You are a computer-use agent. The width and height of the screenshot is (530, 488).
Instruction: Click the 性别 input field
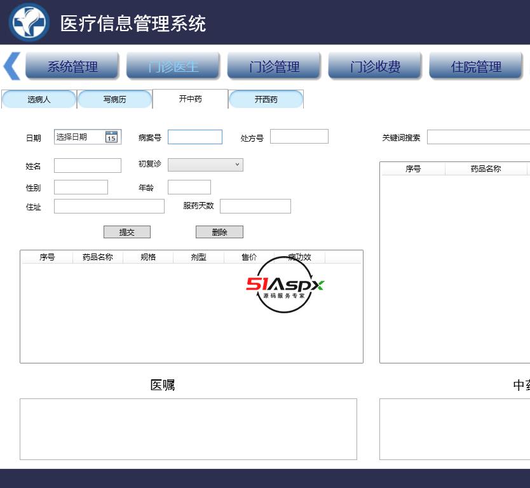(x=81, y=187)
